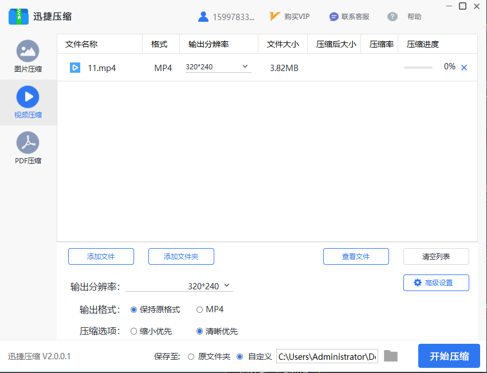Click the MP4 format cell of 11.mp4
487x373 pixels.
[163, 68]
